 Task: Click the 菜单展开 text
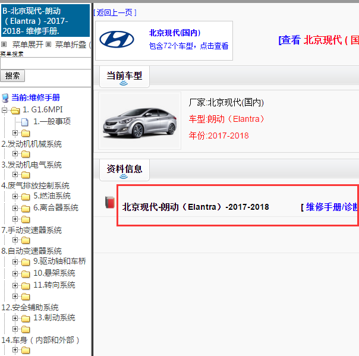pos(28,45)
